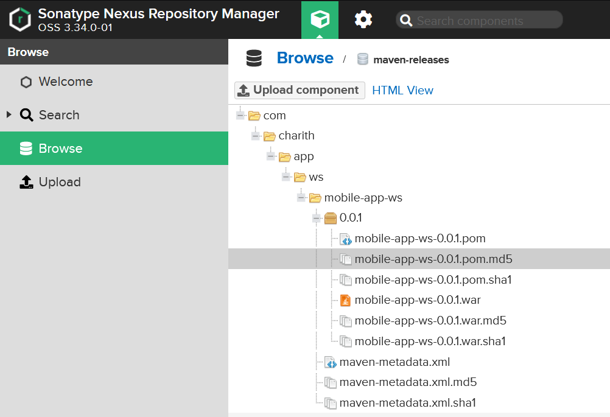Click the com folder icon
The width and height of the screenshot is (610, 417).
254,116
